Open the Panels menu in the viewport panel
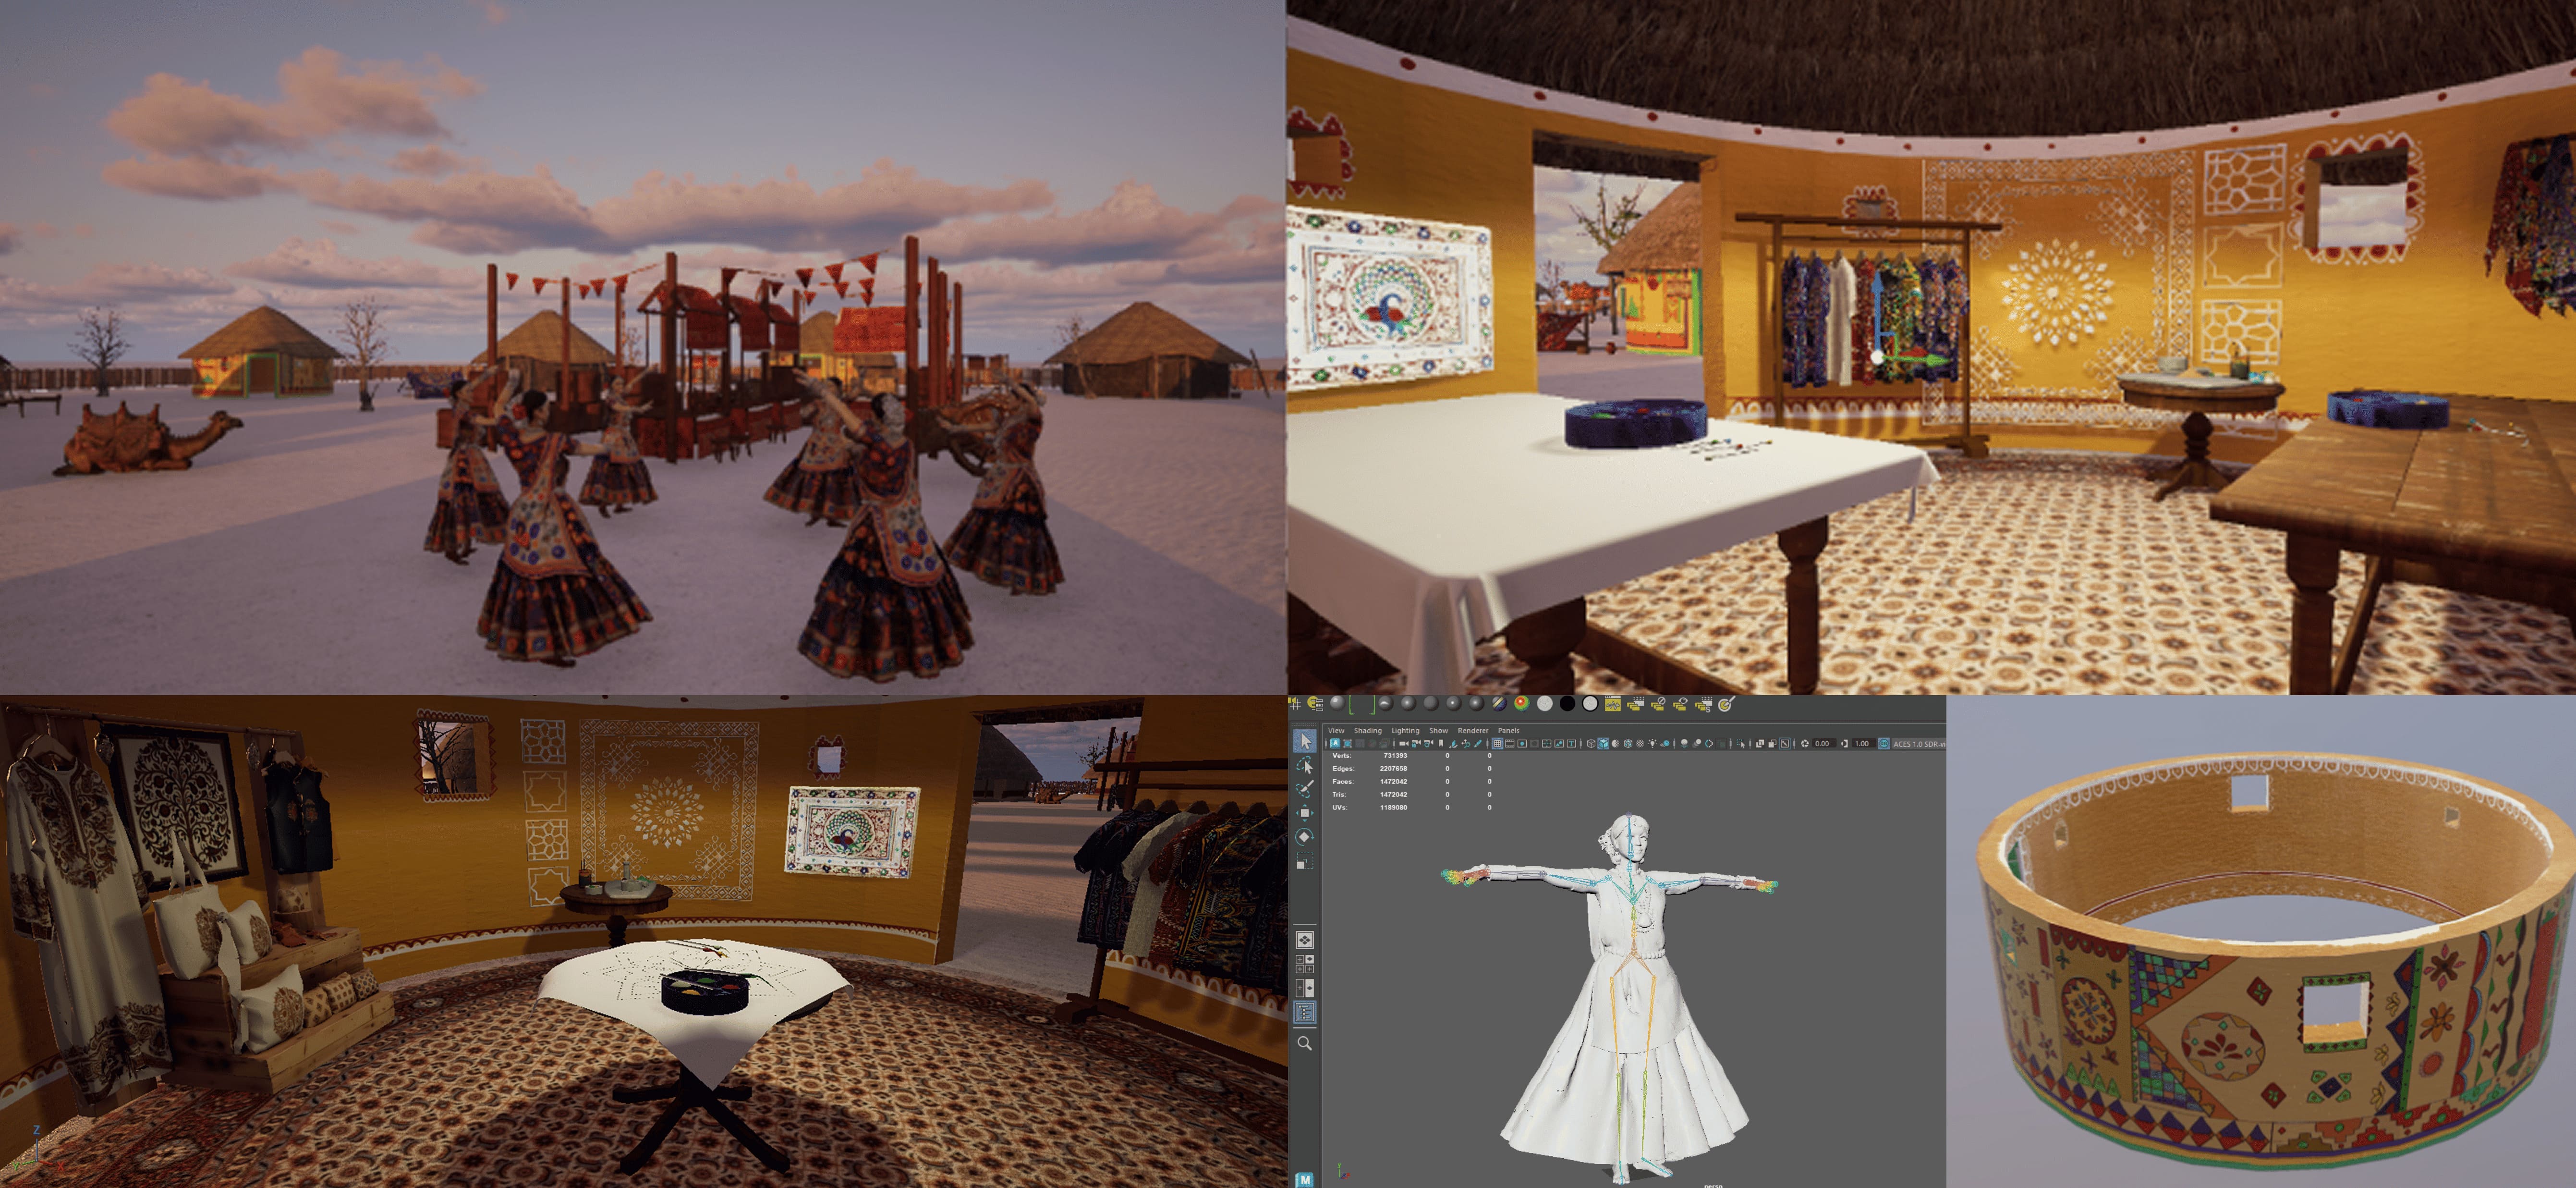Viewport: 2576px width, 1188px height. [x=1508, y=730]
